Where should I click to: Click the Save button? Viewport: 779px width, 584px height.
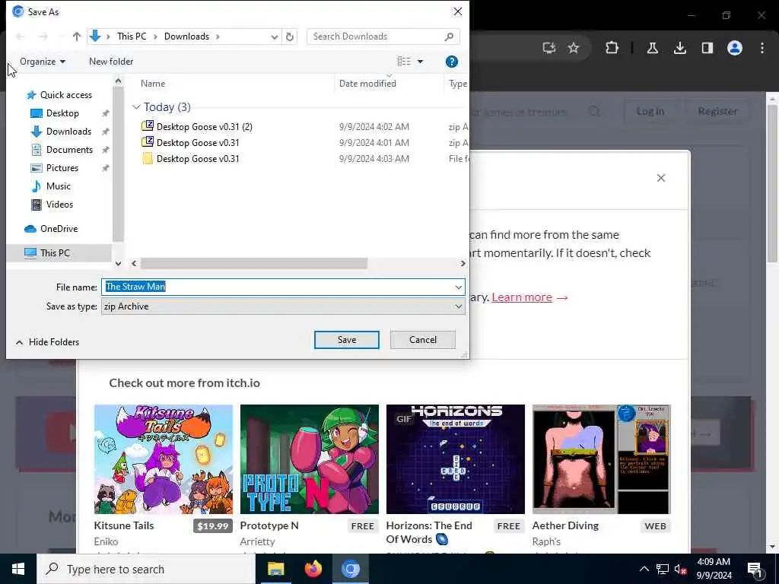point(347,340)
